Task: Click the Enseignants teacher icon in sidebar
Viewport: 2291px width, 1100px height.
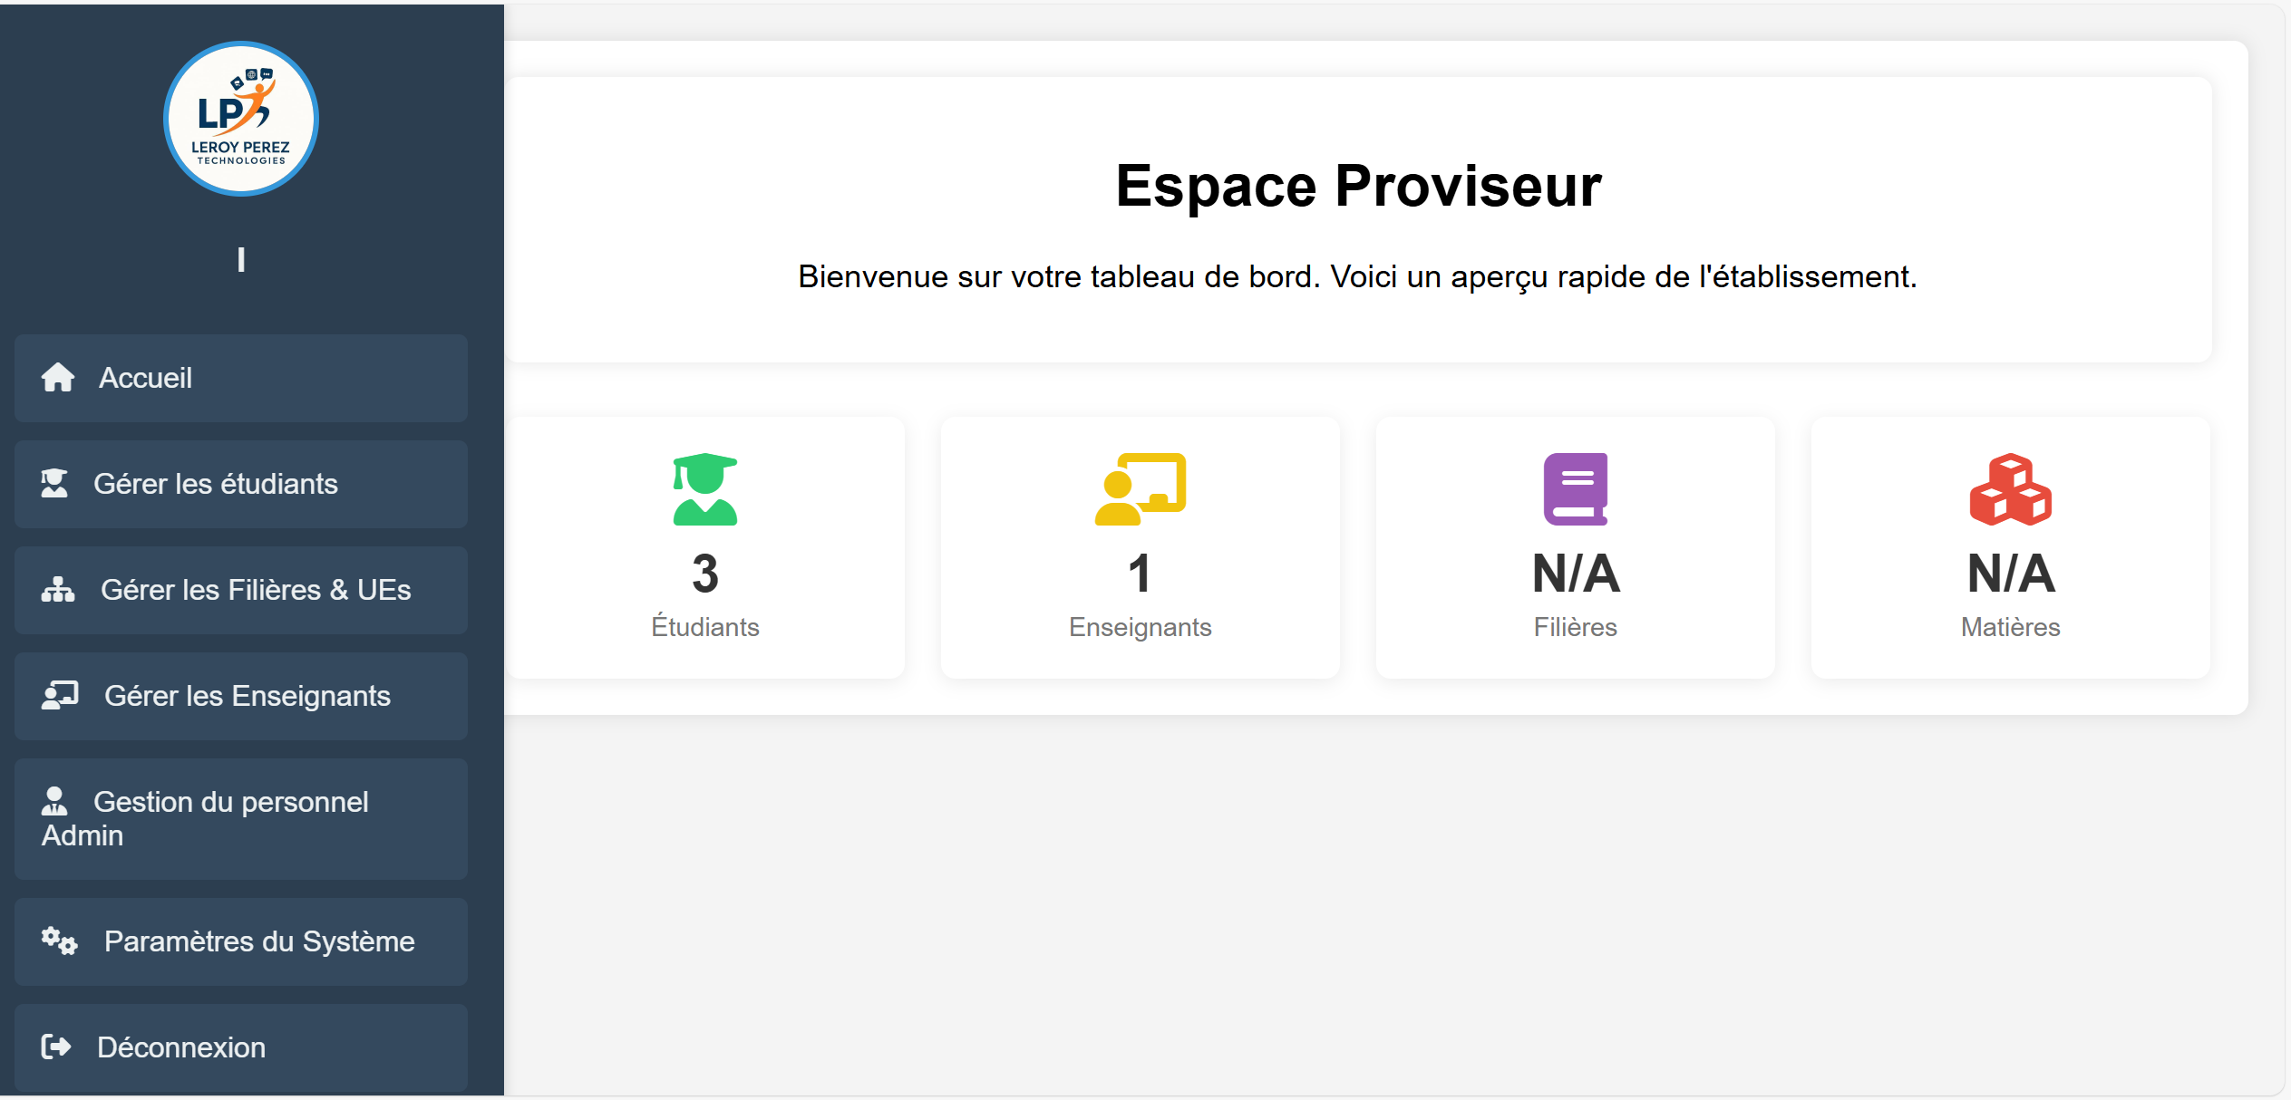Action: [58, 696]
